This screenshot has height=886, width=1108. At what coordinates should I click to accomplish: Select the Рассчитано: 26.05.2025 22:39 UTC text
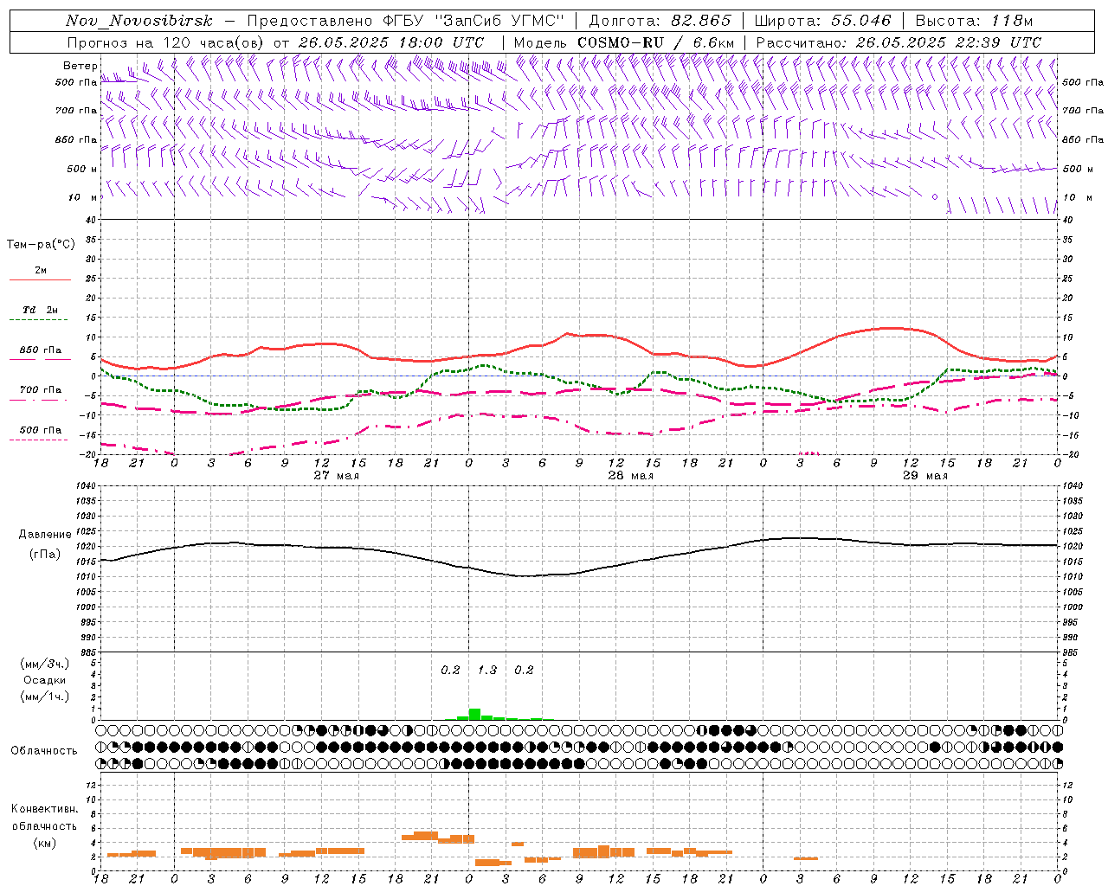point(899,42)
